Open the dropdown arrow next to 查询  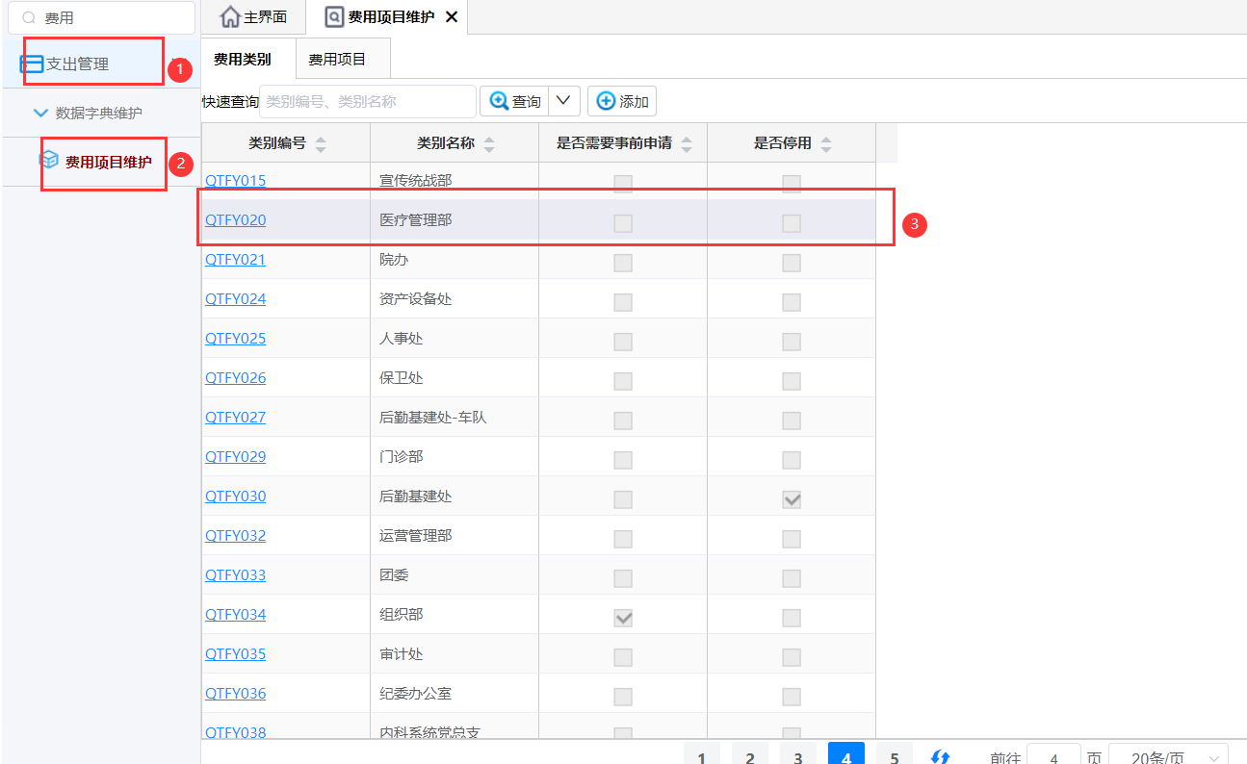[x=564, y=101]
